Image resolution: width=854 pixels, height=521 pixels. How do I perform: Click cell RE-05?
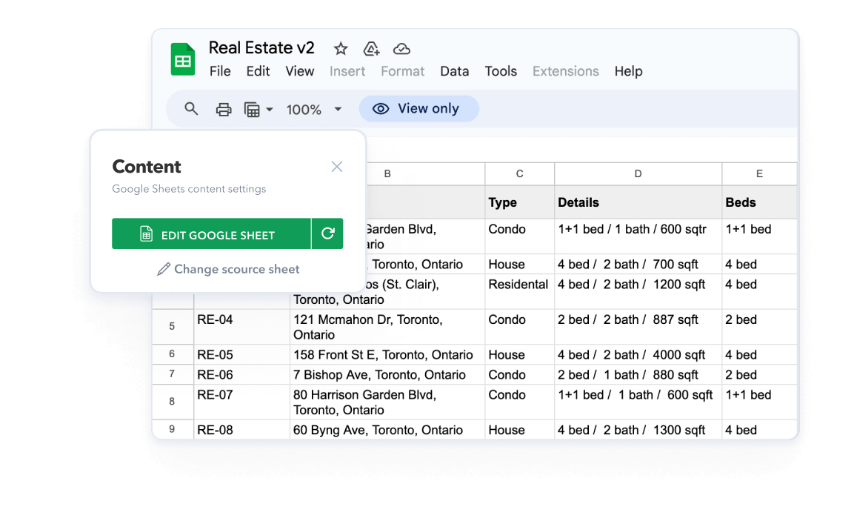[x=241, y=354]
